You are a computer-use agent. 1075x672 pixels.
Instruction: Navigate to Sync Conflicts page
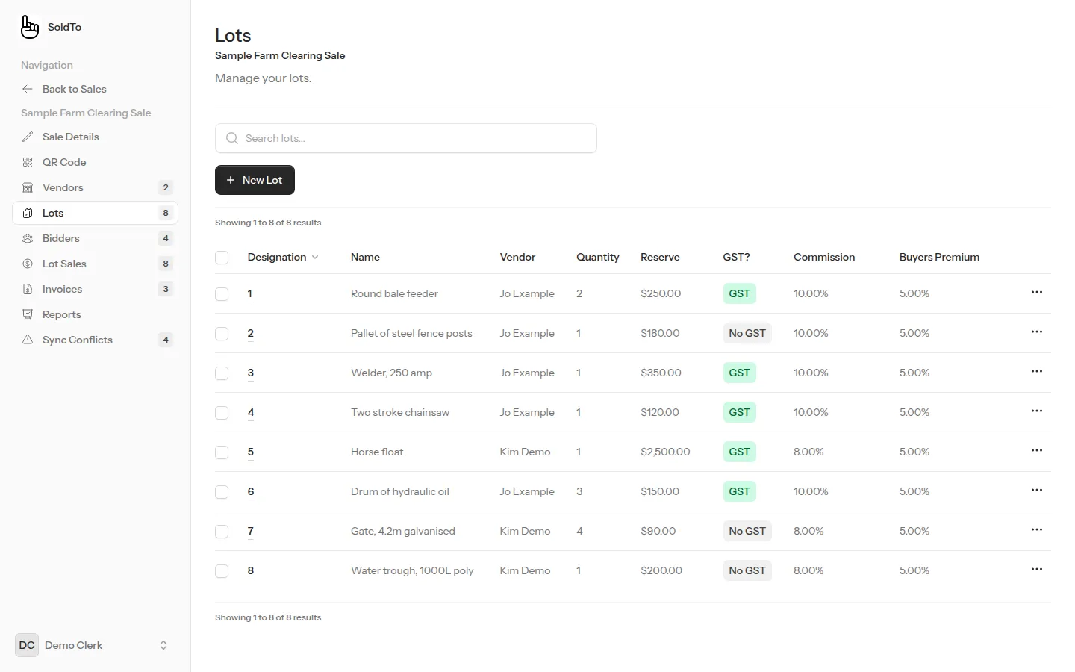coord(96,340)
